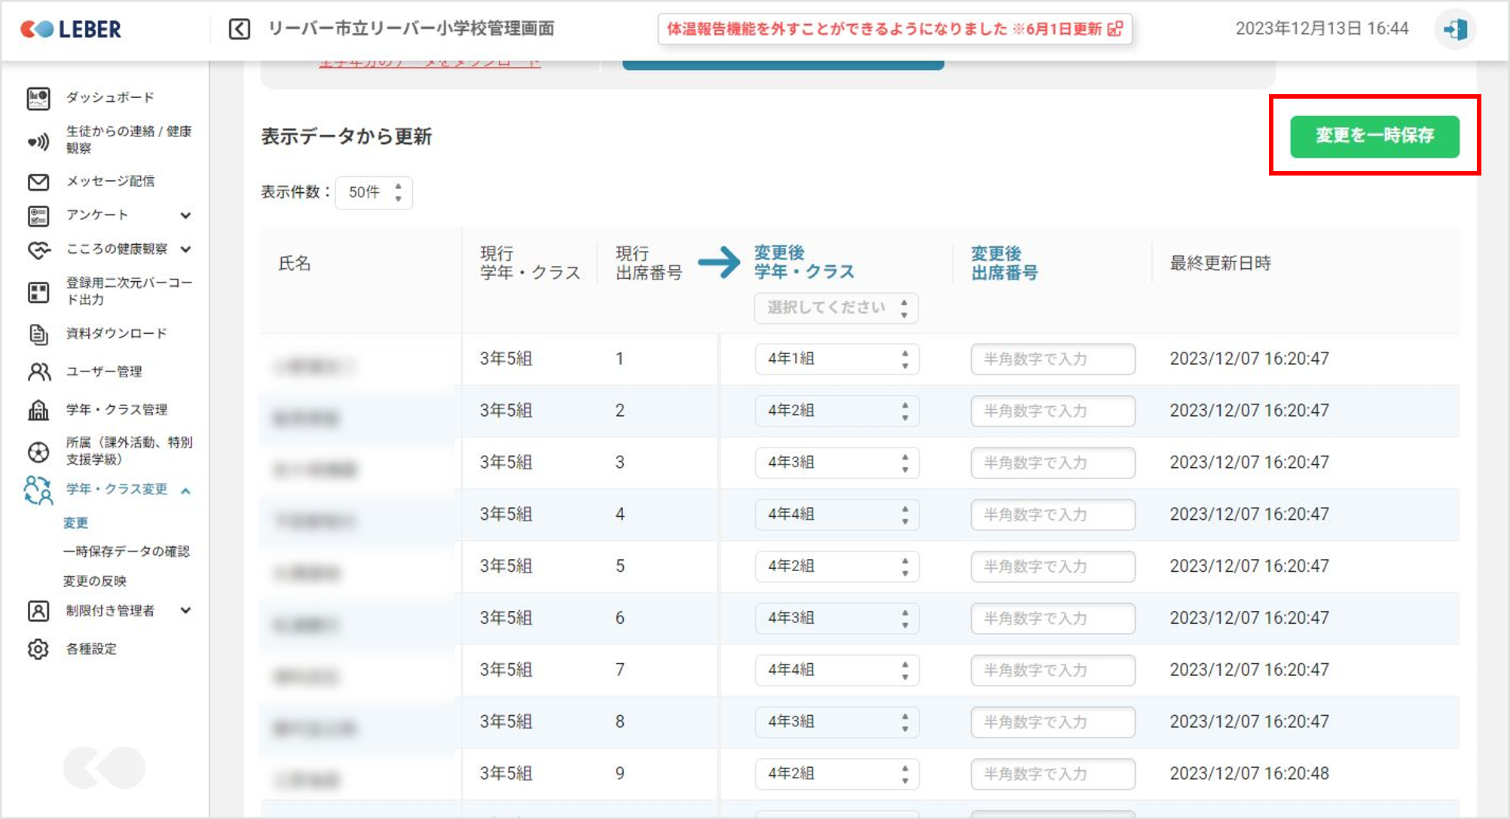Open the header 選択してください class dropdown
This screenshot has height=819, width=1510.
point(836,307)
